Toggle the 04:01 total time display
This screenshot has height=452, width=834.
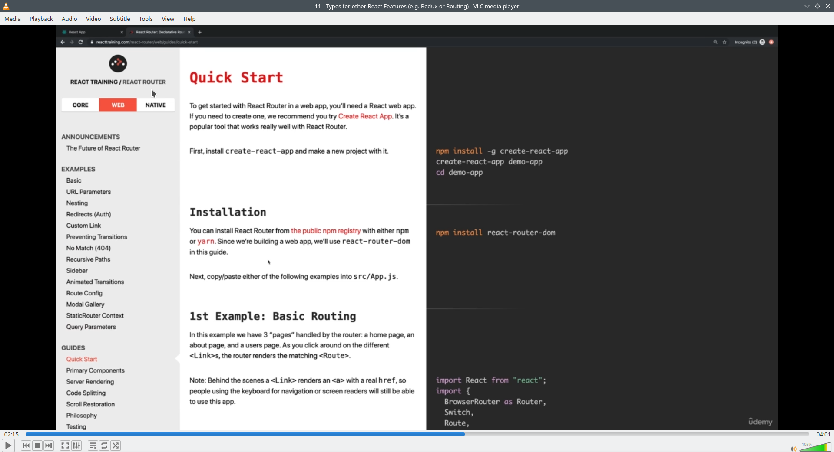823,434
